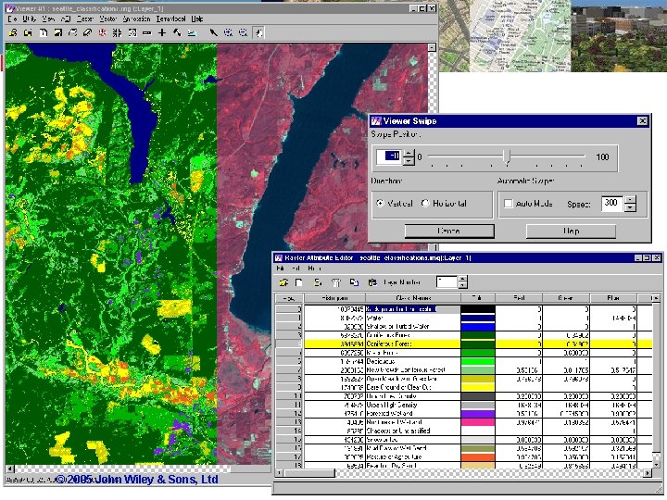The height and width of the screenshot is (500, 667).
Task: Click the zoom in magnifier icon
Action: (x=228, y=32)
